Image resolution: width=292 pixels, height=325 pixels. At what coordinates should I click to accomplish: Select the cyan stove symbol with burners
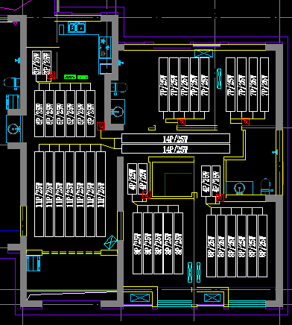[104, 47]
